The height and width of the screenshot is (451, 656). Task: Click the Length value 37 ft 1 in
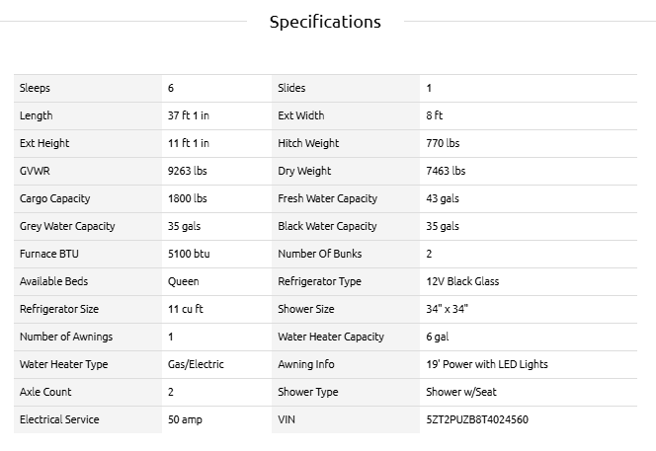point(189,115)
